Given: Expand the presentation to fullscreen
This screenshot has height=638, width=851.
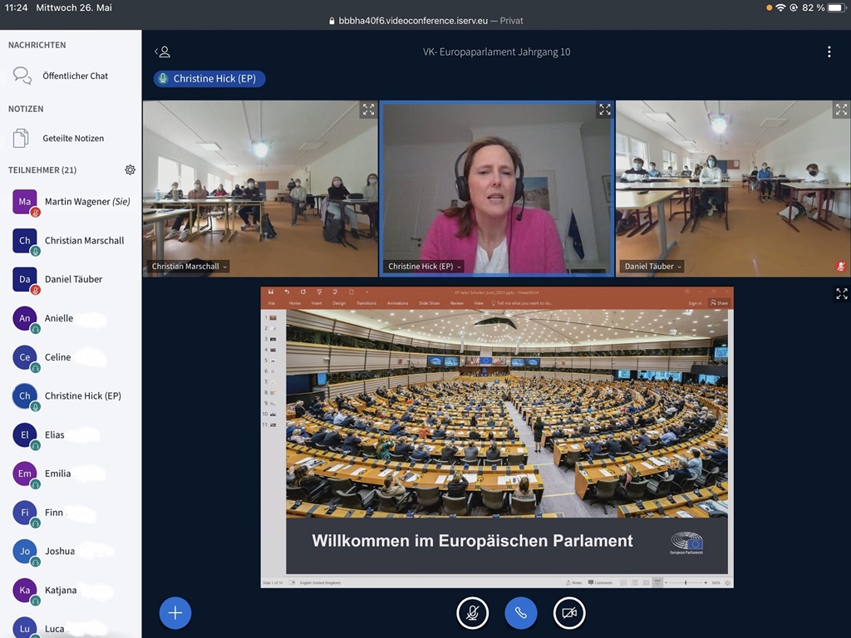Looking at the screenshot, I should (841, 293).
